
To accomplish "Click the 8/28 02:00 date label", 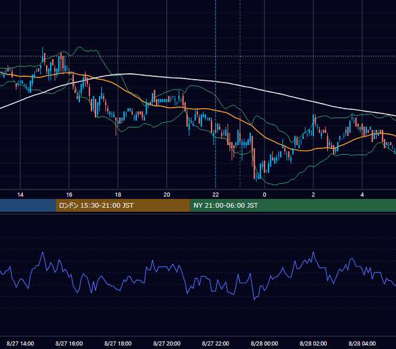I will 313,343.
